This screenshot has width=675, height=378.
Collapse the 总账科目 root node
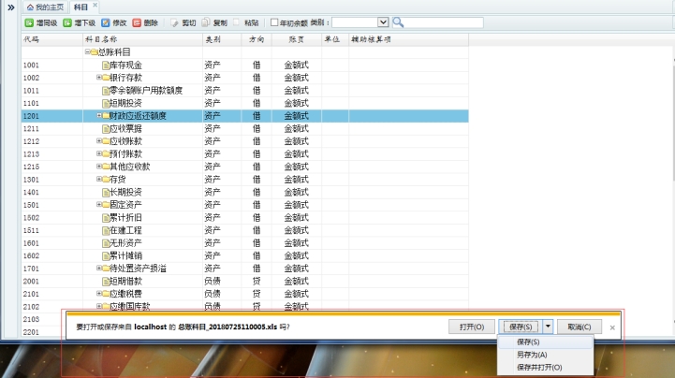(86, 52)
